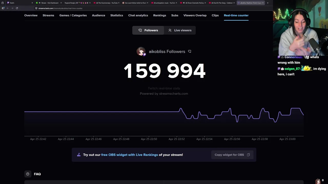Click aikobliss channel avatar
Image resolution: width=328 pixels, height=184 pixels.
pyautogui.click(x=141, y=51)
